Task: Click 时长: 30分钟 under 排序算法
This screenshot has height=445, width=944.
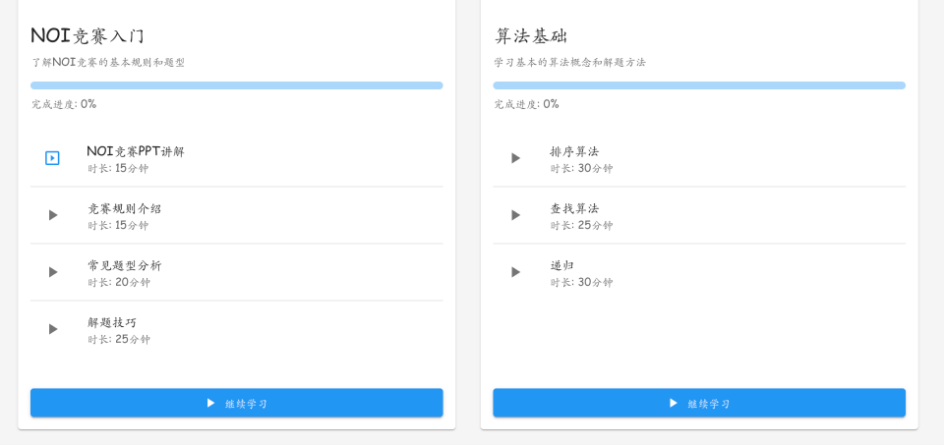Action: pos(581,168)
